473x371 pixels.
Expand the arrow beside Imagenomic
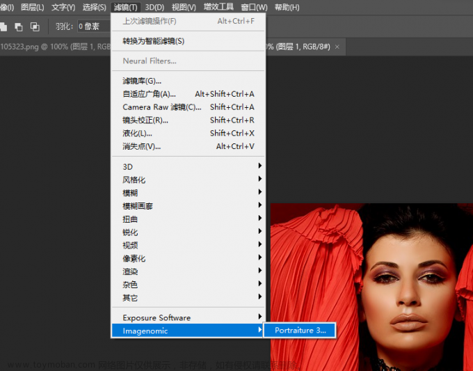click(259, 330)
